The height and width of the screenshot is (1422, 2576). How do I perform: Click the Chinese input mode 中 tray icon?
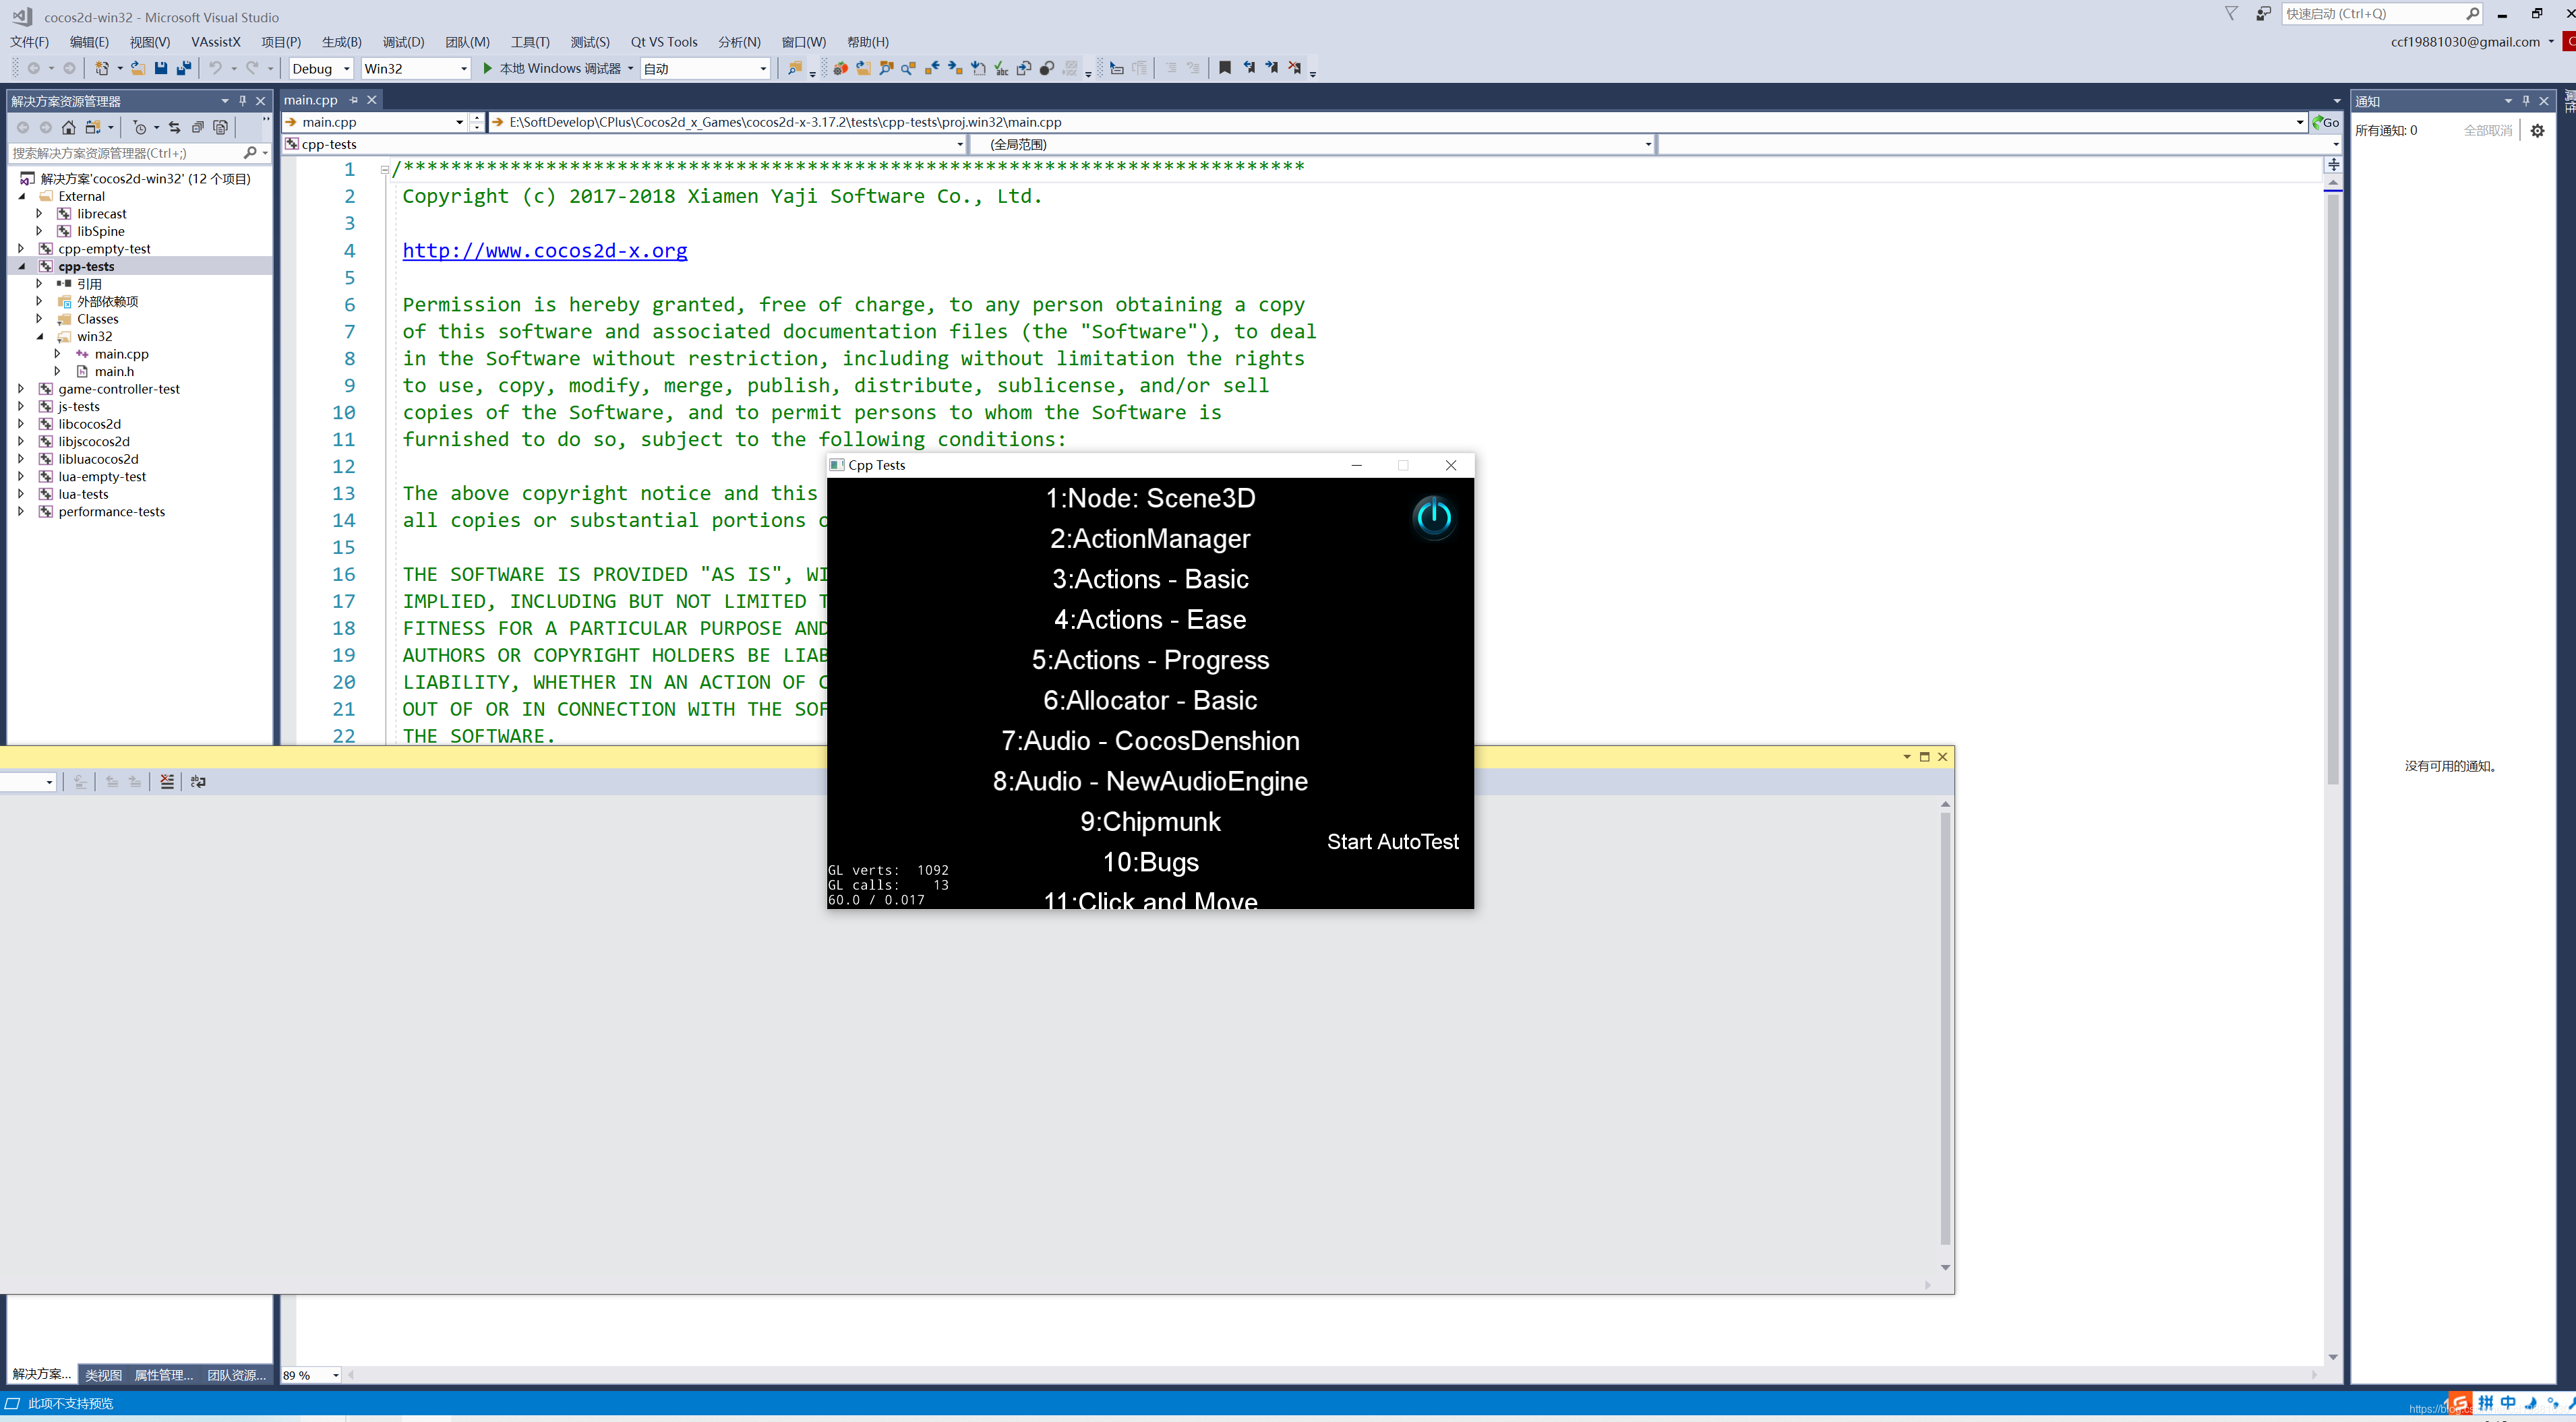click(2508, 1403)
